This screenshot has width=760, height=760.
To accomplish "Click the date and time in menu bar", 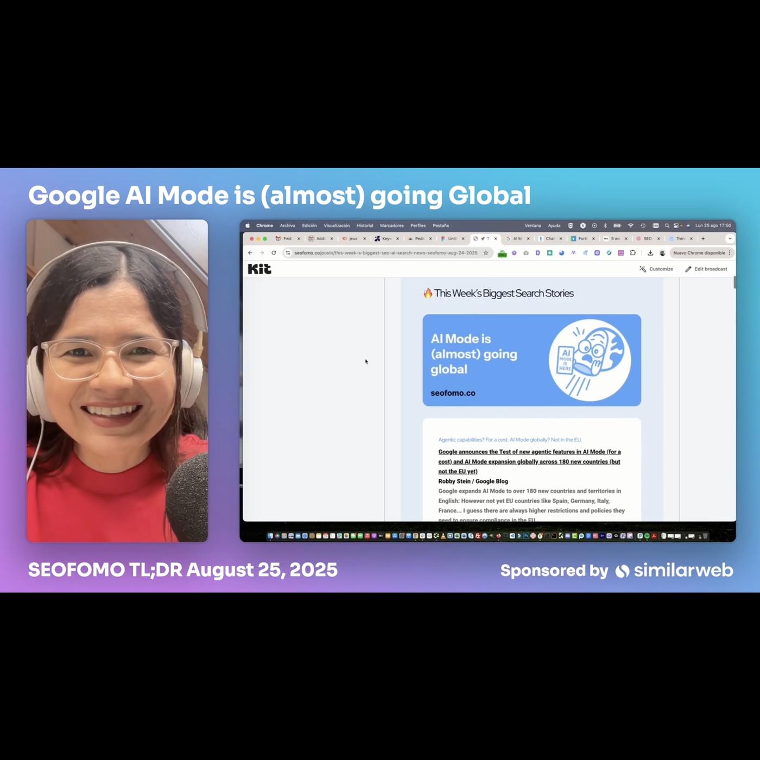I will [x=713, y=225].
